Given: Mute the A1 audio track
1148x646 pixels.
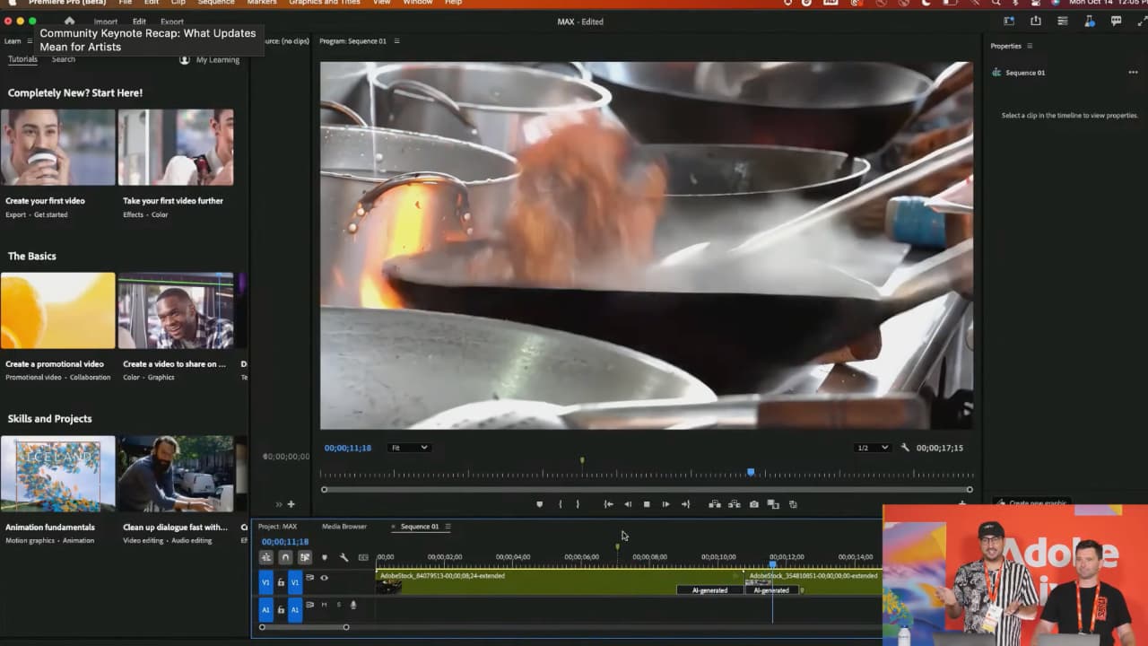Looking at the screenshot, I should (x=323, y=605).
